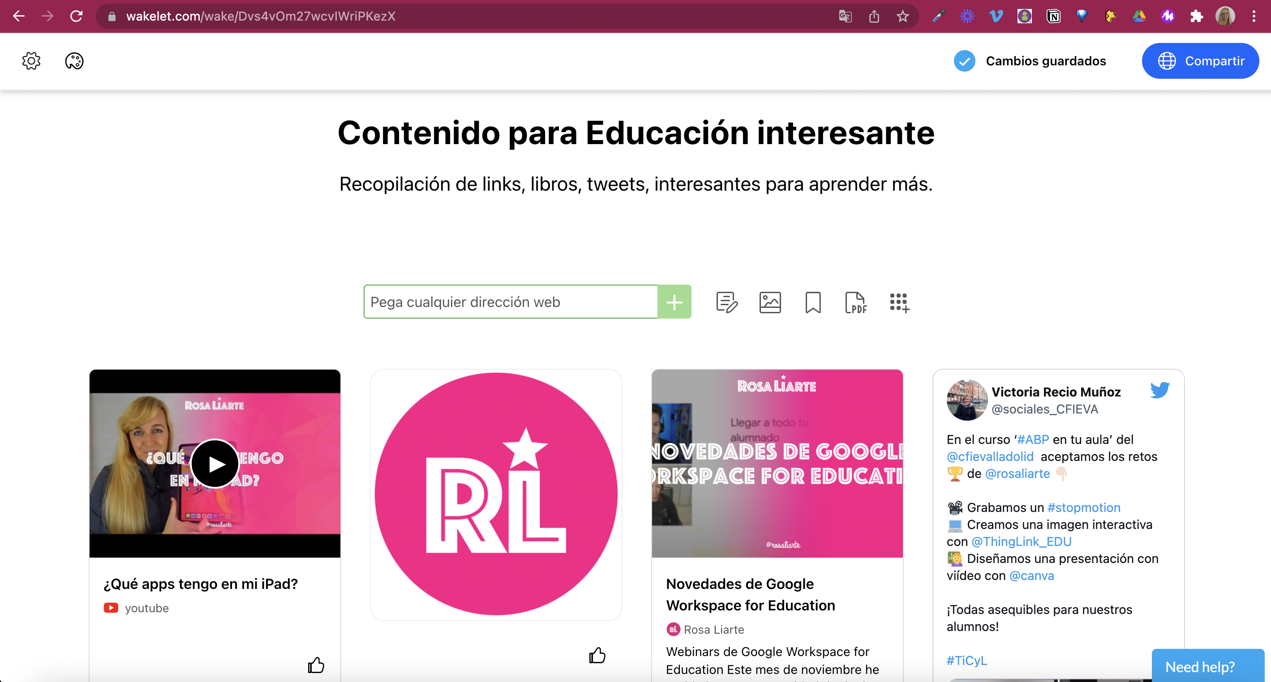Upload a PDF using the PDF icon

[x=856, y=302]
